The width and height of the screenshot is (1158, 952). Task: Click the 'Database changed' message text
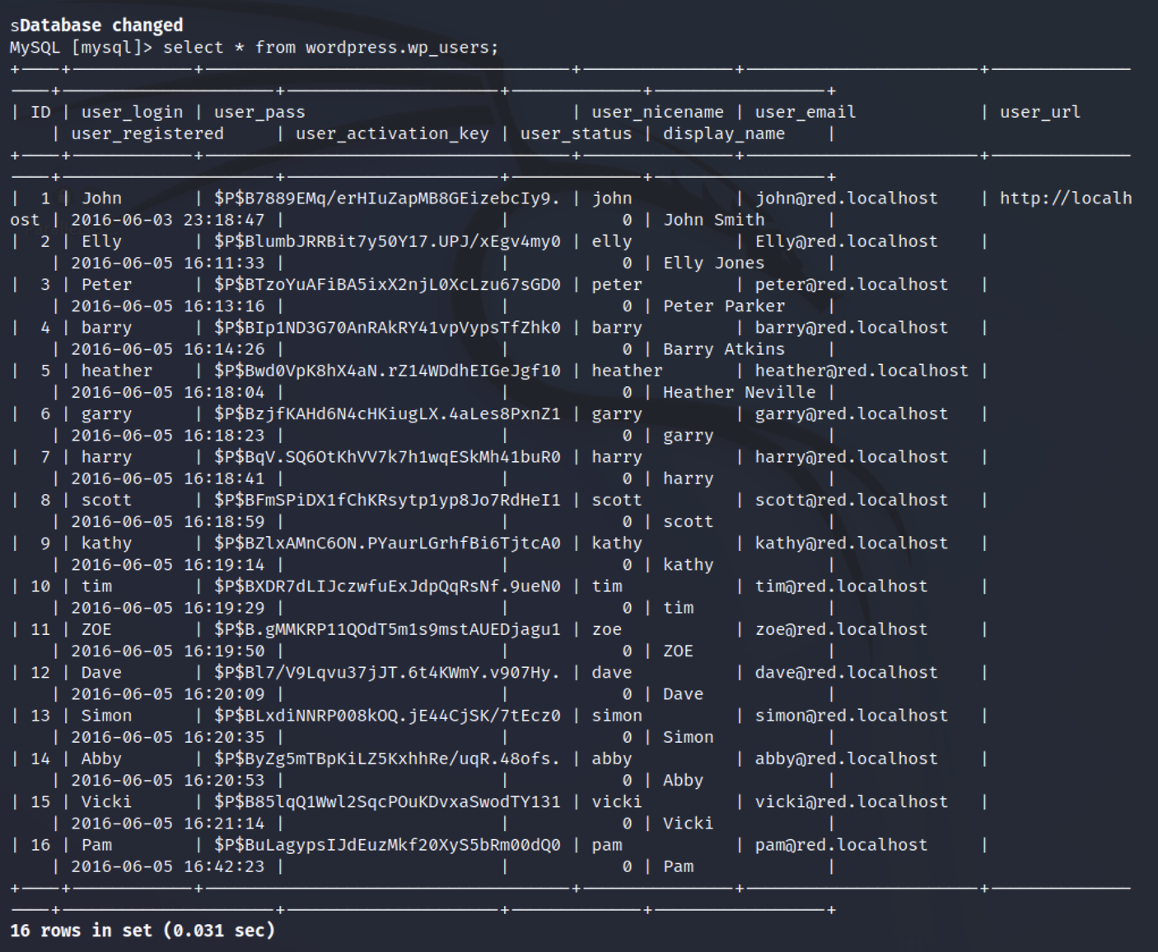100,26
